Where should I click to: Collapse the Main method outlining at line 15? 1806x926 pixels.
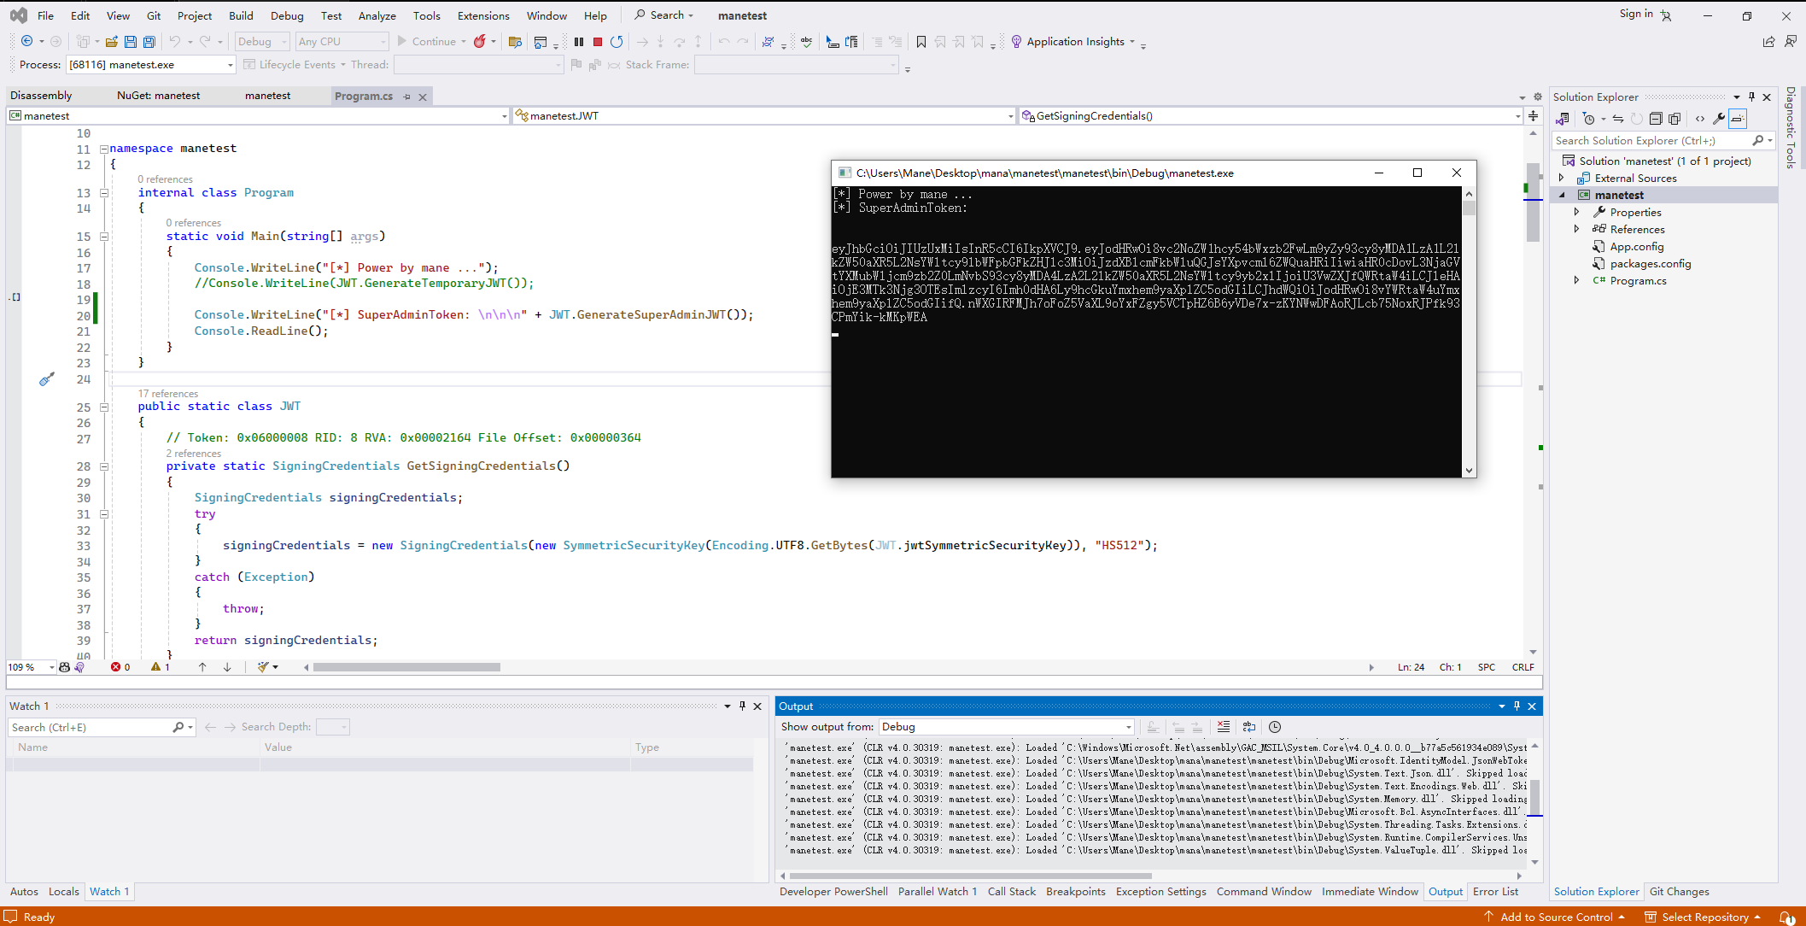[x=104, y=237]
